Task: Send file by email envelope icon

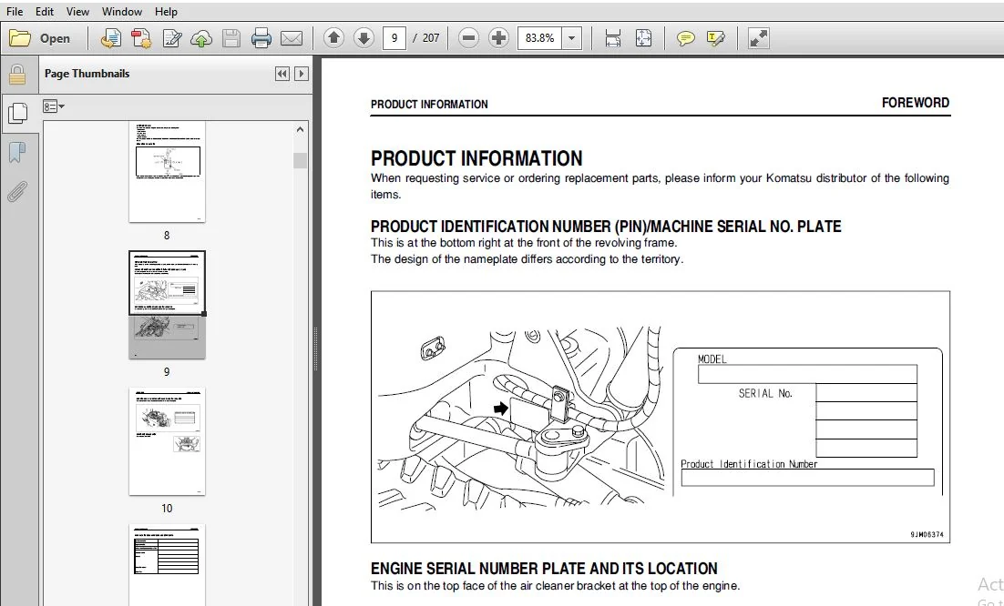Action: tap(292, 38)
